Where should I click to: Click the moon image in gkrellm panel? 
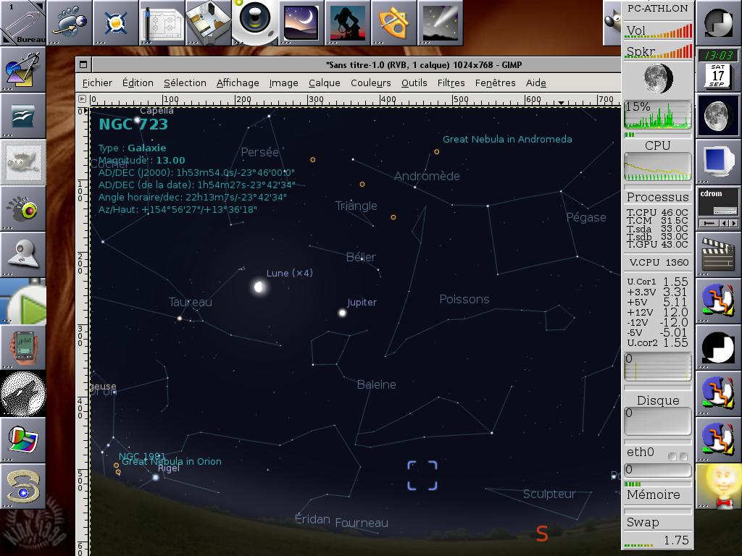658,78
